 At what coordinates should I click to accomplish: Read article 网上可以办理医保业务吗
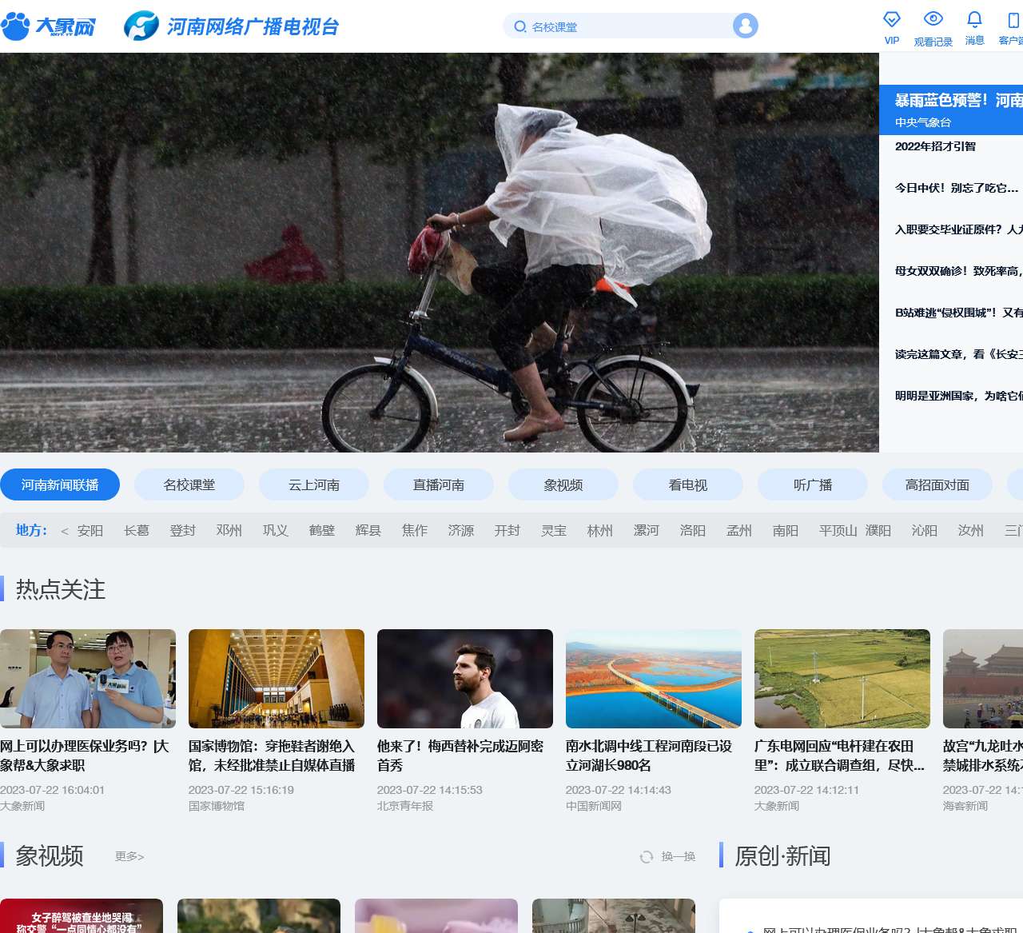(x=85, y=756)
